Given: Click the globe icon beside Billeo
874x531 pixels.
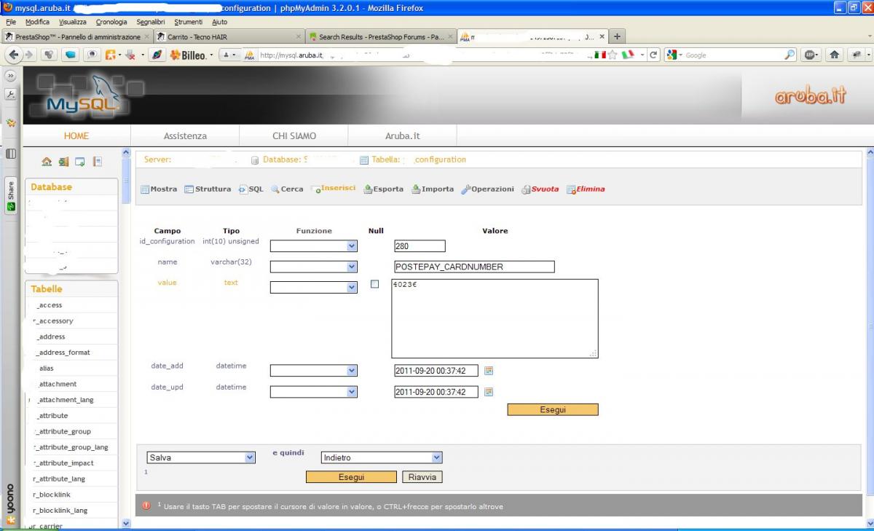Looking at the screenshot, I should click(x=157, y=55).
